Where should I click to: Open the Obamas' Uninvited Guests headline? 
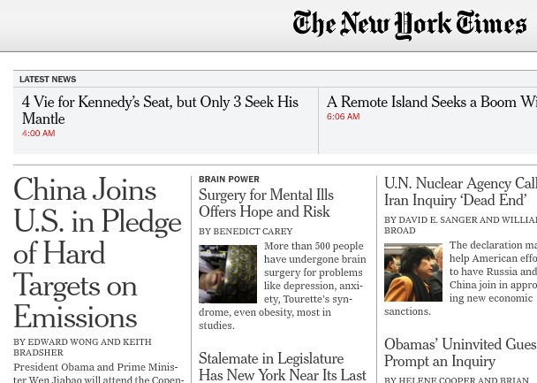[x=460, y=353]
